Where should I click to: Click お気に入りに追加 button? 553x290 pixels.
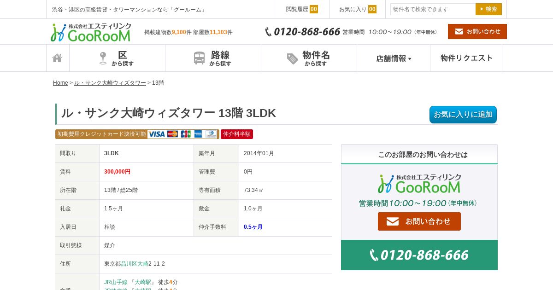point(463,115)
